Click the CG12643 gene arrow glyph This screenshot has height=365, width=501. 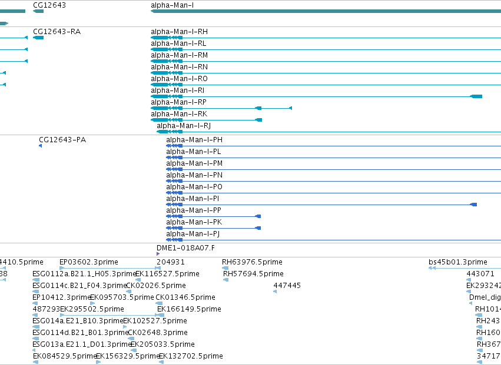coord(38,11)
